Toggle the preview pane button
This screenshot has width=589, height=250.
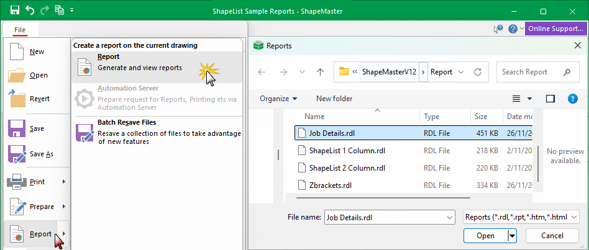click(x=550, y=99)
